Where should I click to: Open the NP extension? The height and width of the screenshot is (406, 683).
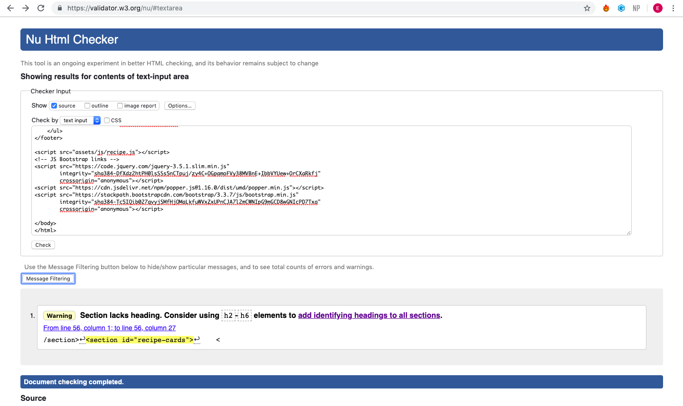[x=636, y=8]
